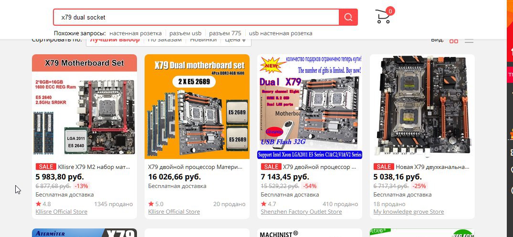Click the red search magnifier button
Viewport: 513px width, 237px height.
tap(348, 17)
